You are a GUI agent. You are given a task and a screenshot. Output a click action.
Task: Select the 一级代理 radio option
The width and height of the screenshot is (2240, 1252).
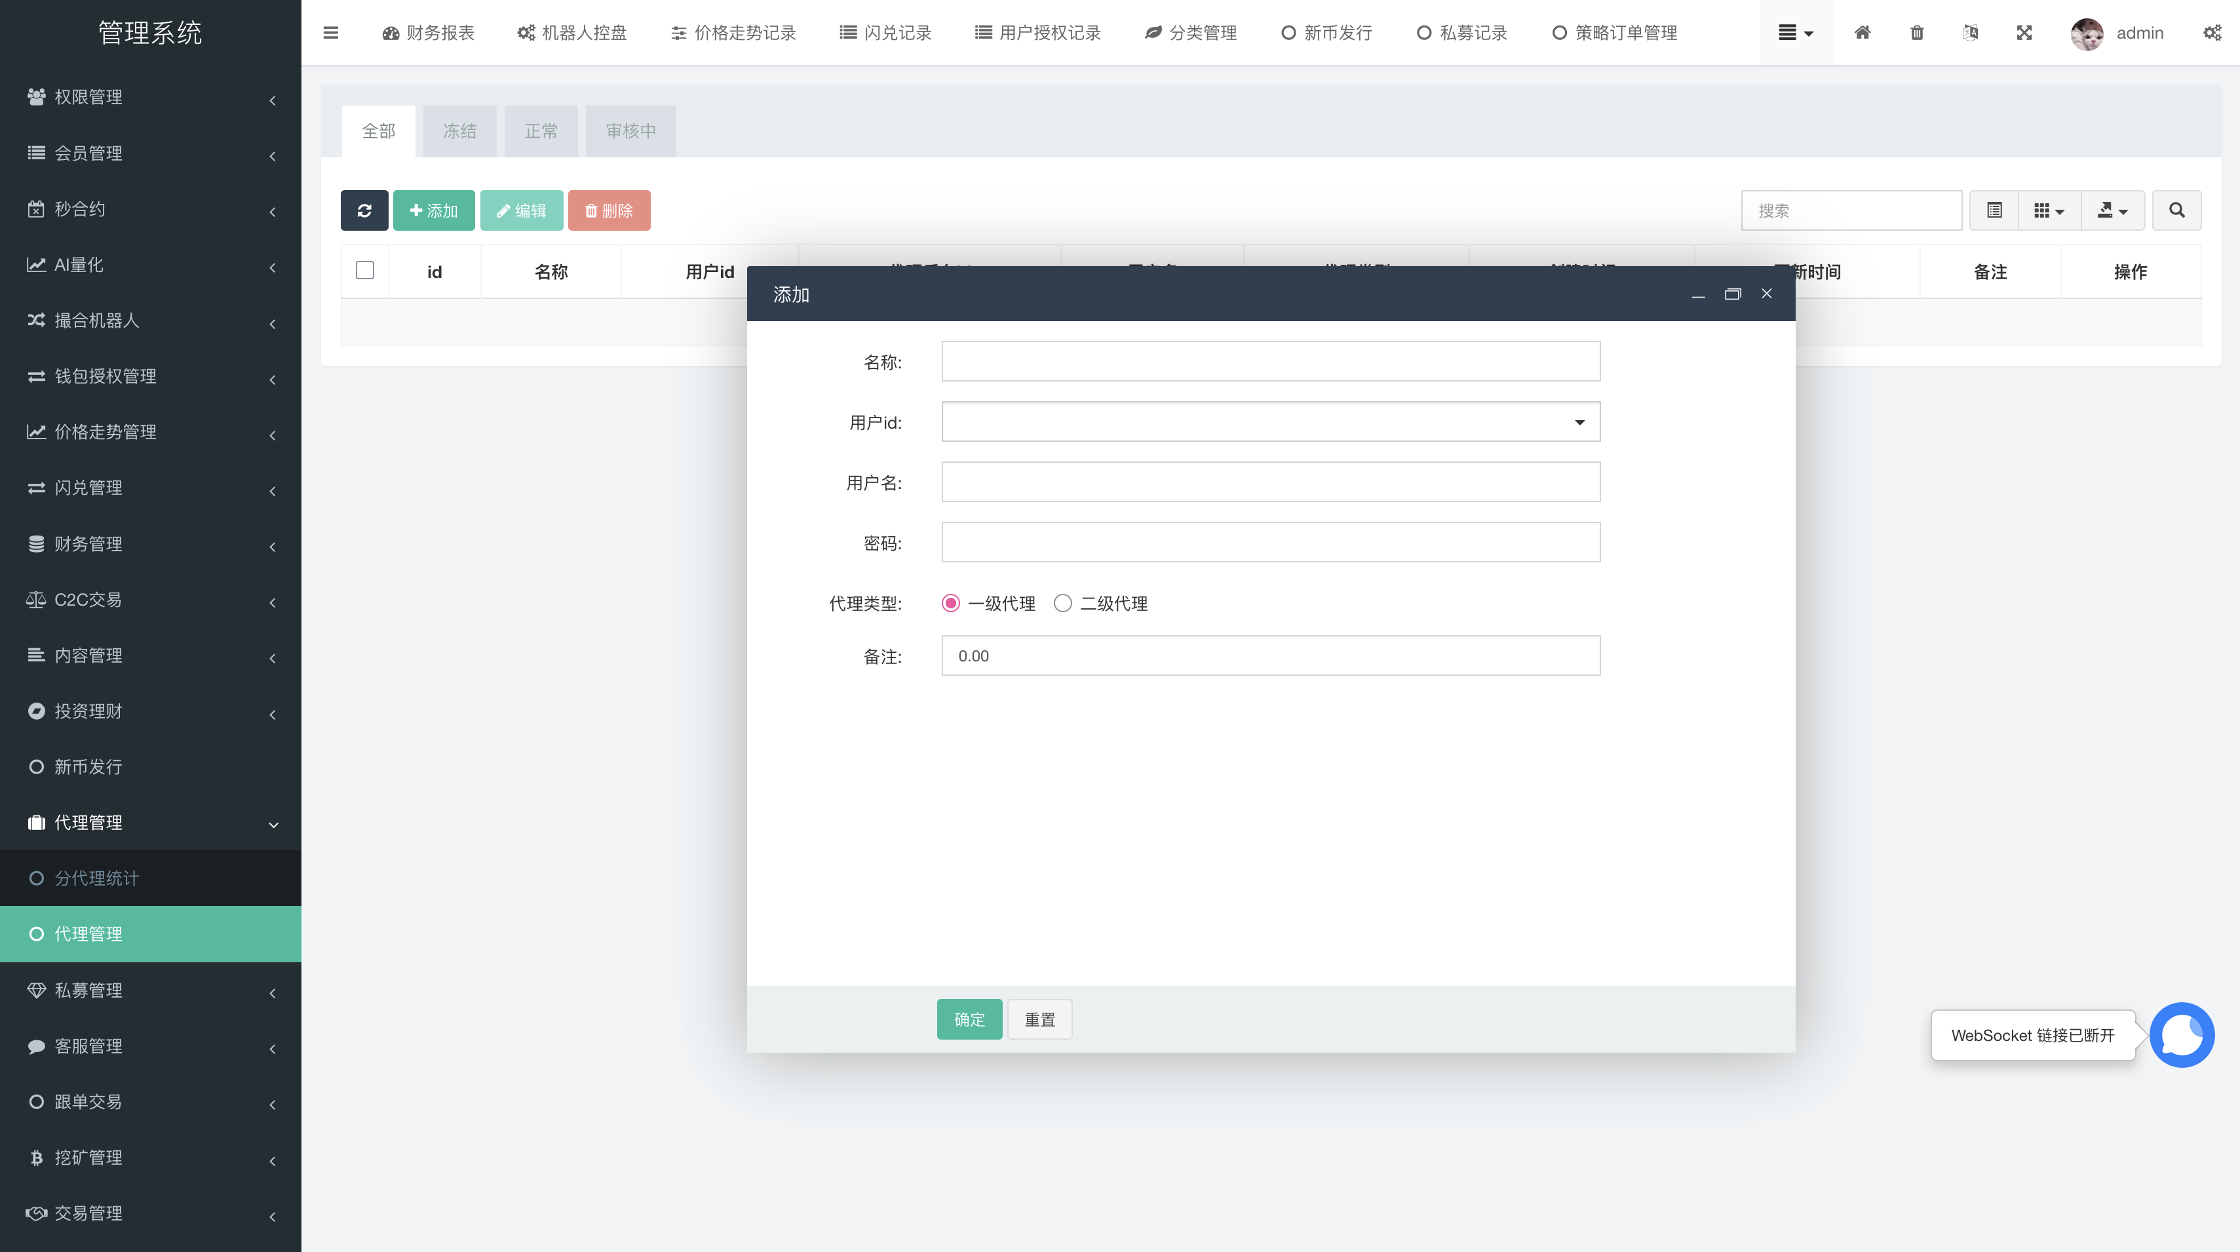pyautogui.click(x=950, y=603)
